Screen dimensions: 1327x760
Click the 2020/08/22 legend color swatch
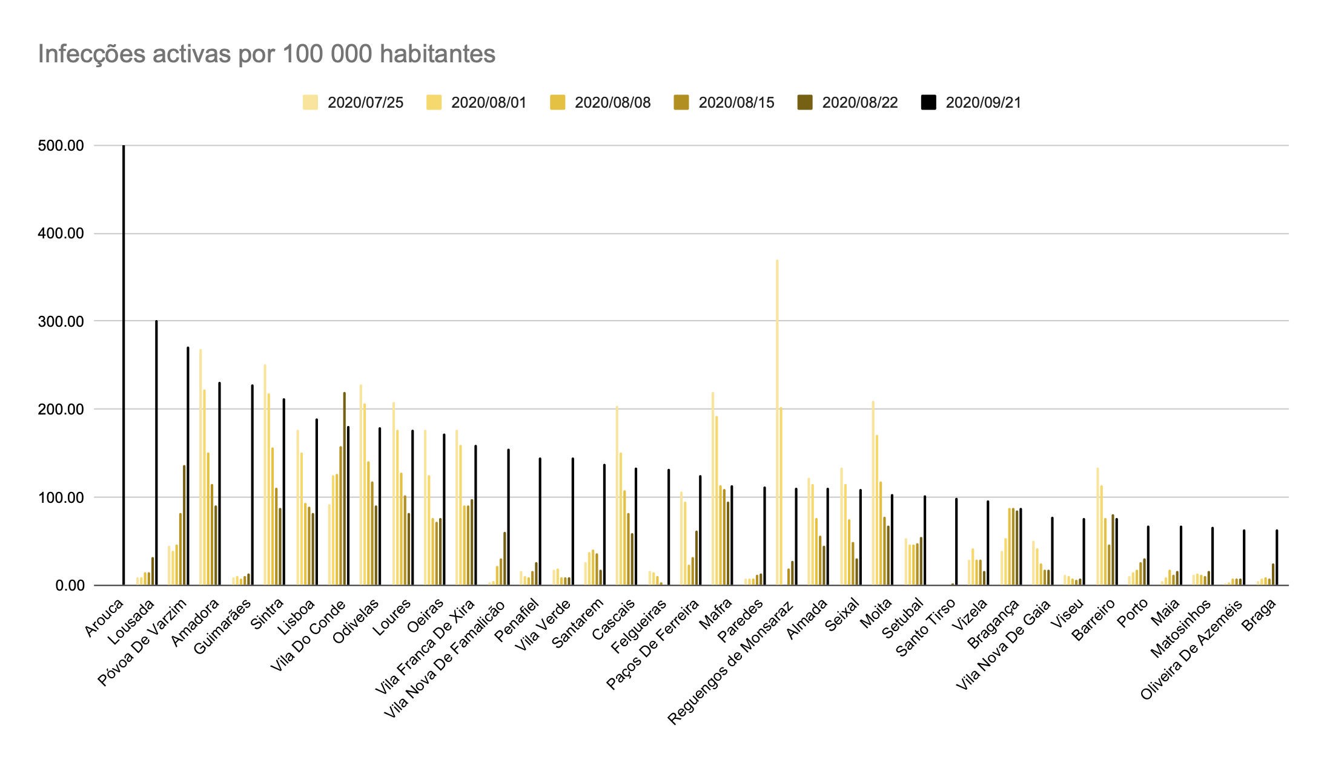click(805, 102)
